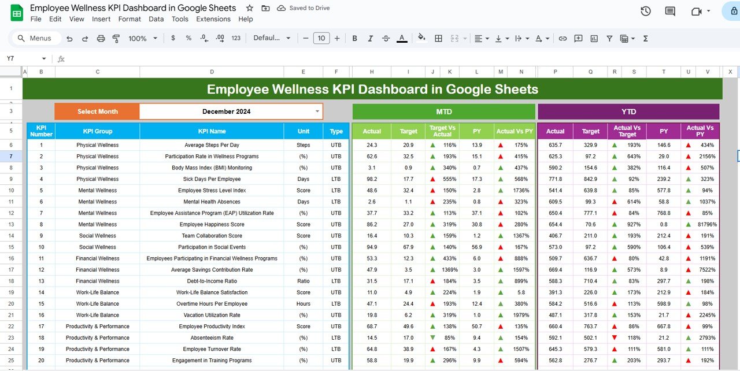Open the Insert menu

(x=101, y=19)
